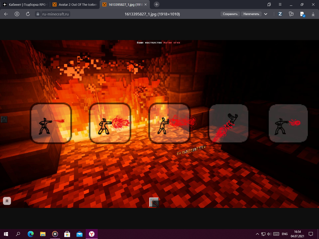Screen dimensions: 319x239
Task: Click the lock icon in the address bar
Action: [x=38, y=14]
